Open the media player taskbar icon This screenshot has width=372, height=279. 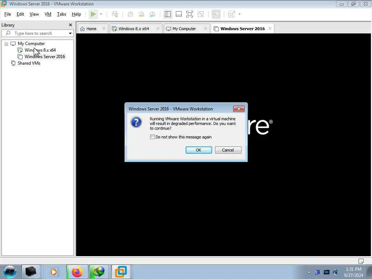(54, 272)
